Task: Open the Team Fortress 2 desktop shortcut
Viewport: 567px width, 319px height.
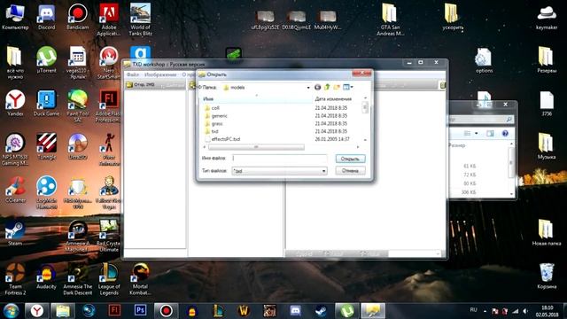Action: coord(15,279)
